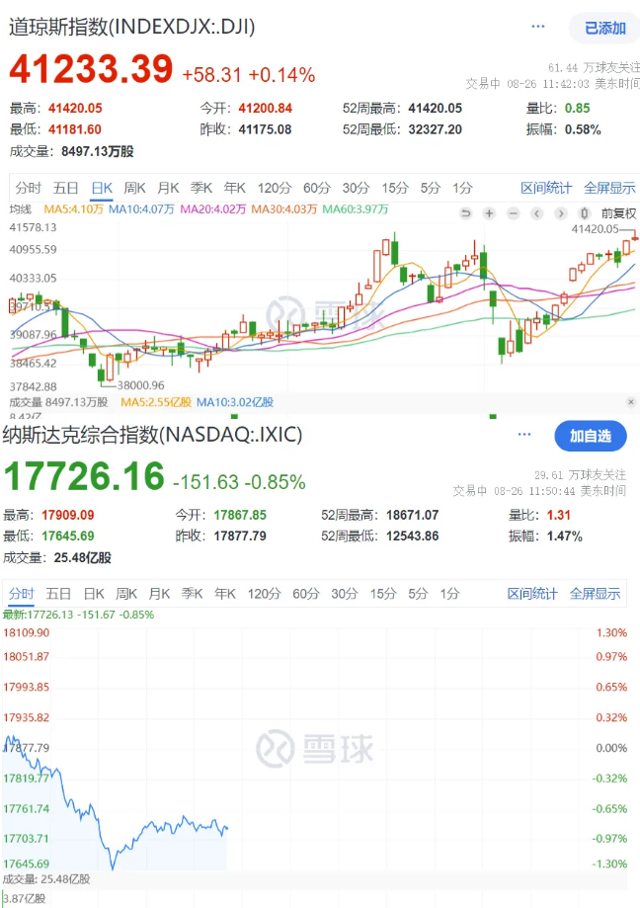
Task: Open the 前复权 adjustment dropdown
Action: pos(618,213)
